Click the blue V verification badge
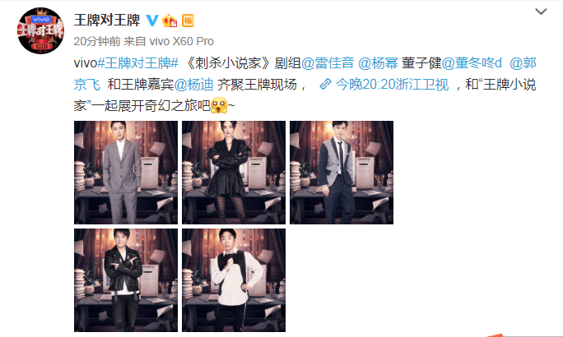This screenshot has height=337, width=563. (152, 20)
